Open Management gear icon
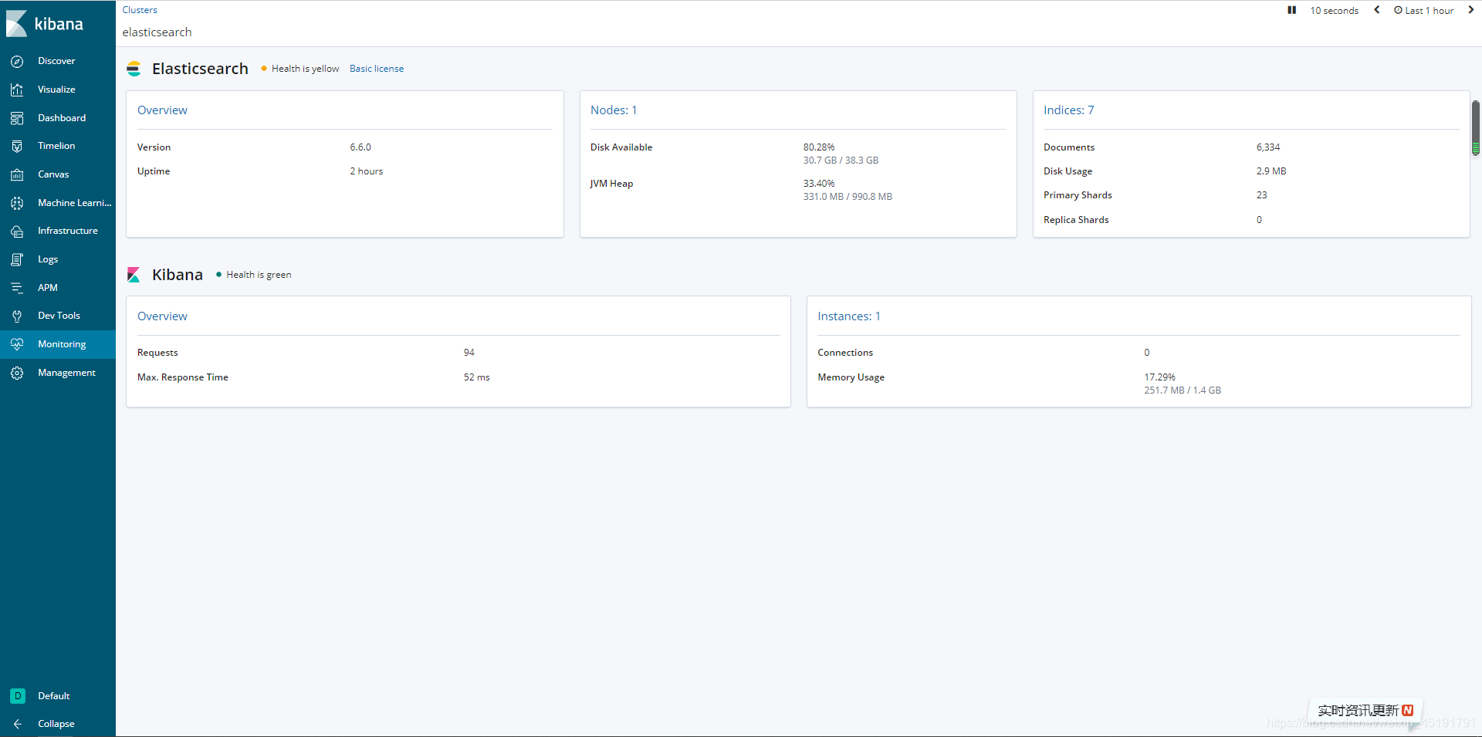Screen dimensions: 1482x737 tap(17, 373)
